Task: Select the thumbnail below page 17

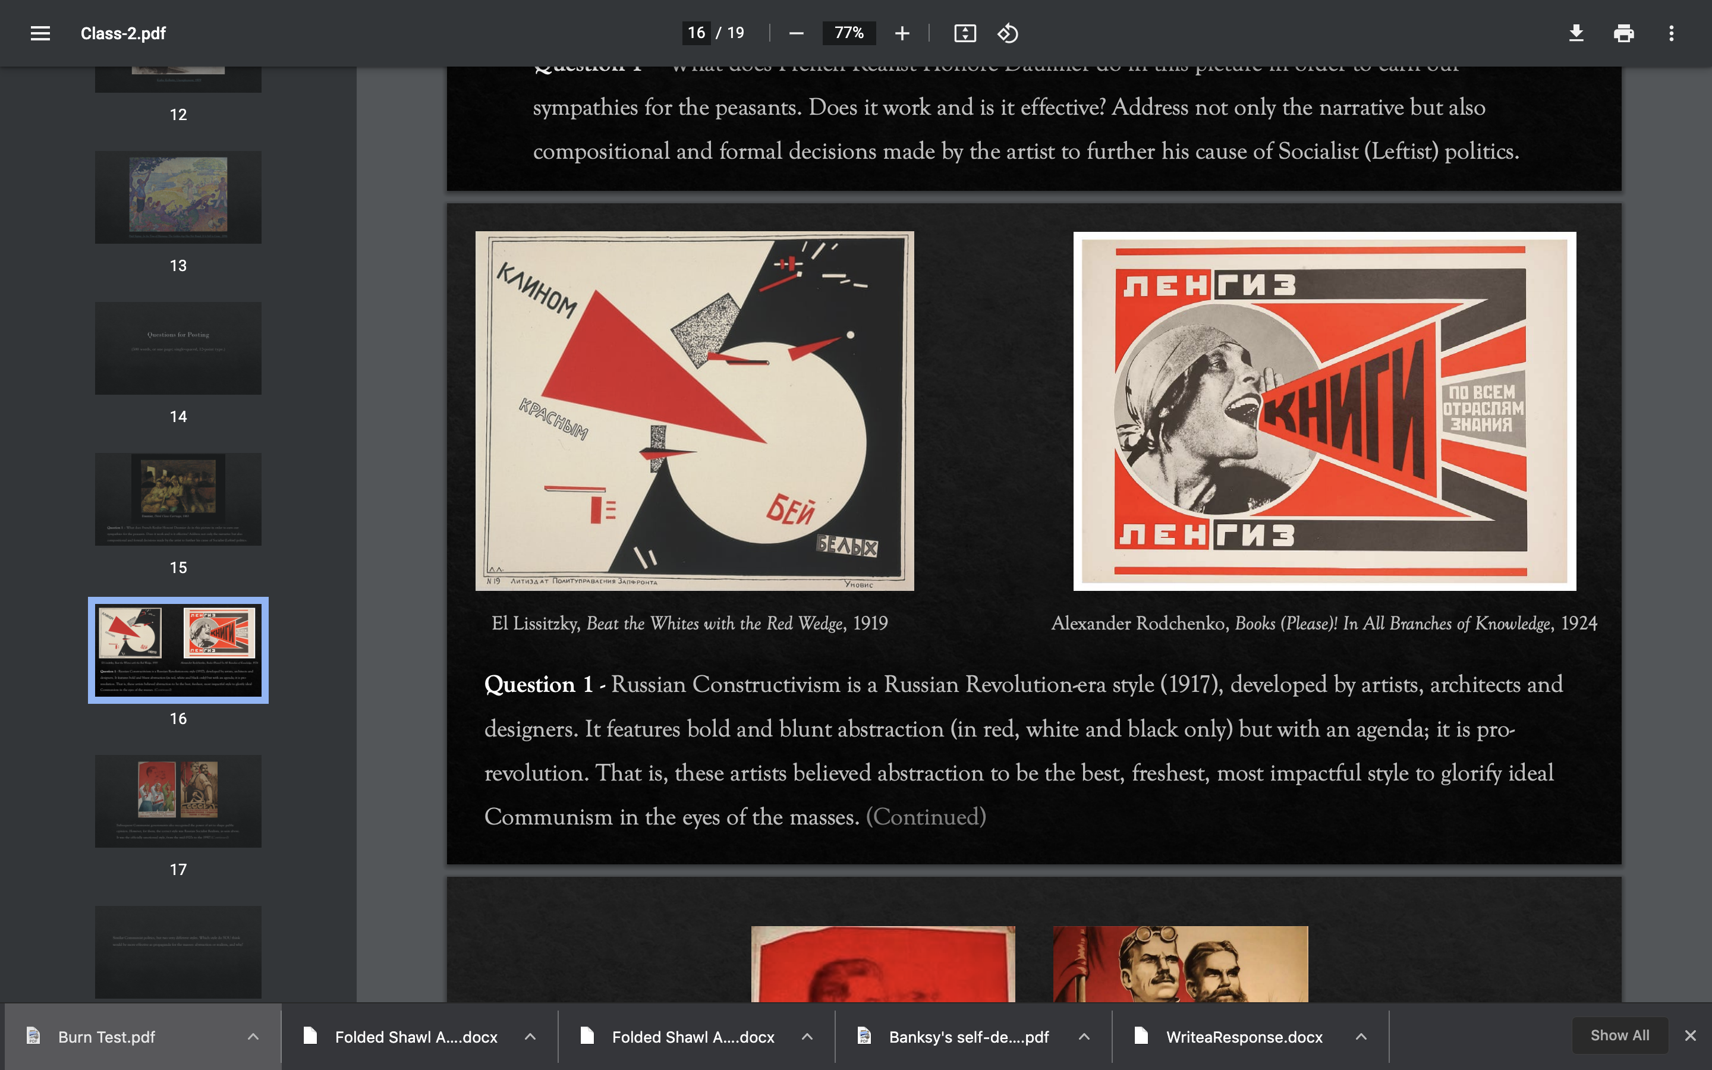Action: [178, 952]
